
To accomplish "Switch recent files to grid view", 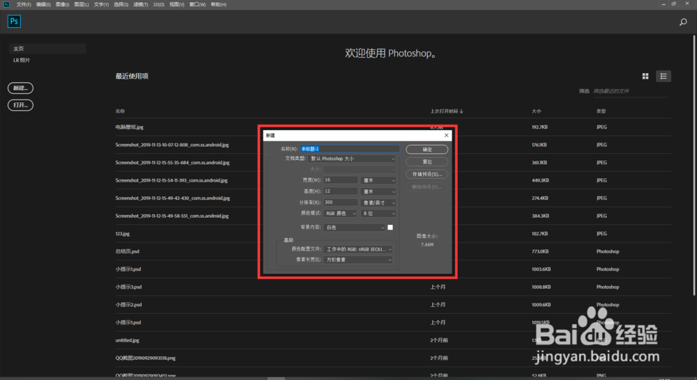I will pos(645,77).
